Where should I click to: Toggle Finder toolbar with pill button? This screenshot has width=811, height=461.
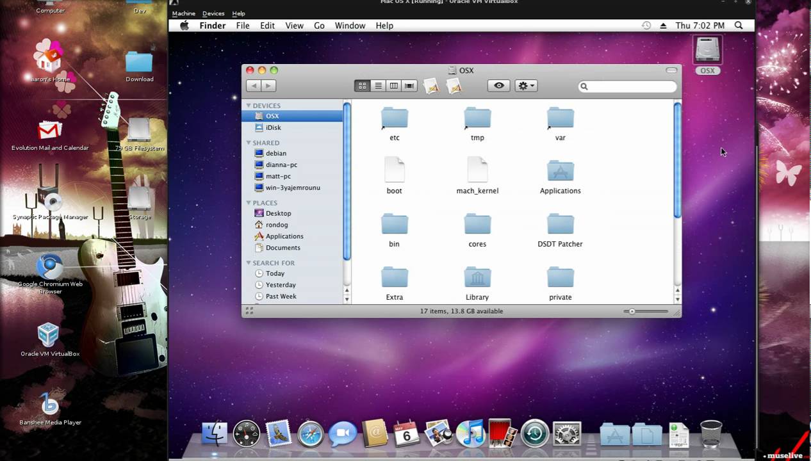[671, 70]
